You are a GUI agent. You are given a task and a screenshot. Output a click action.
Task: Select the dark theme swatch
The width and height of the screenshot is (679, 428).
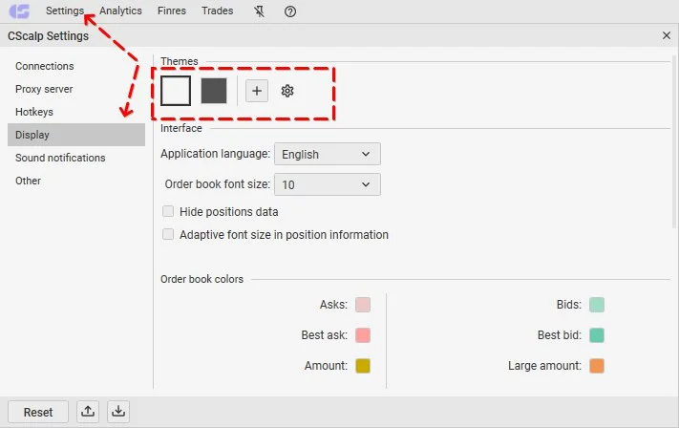(214, 91)
